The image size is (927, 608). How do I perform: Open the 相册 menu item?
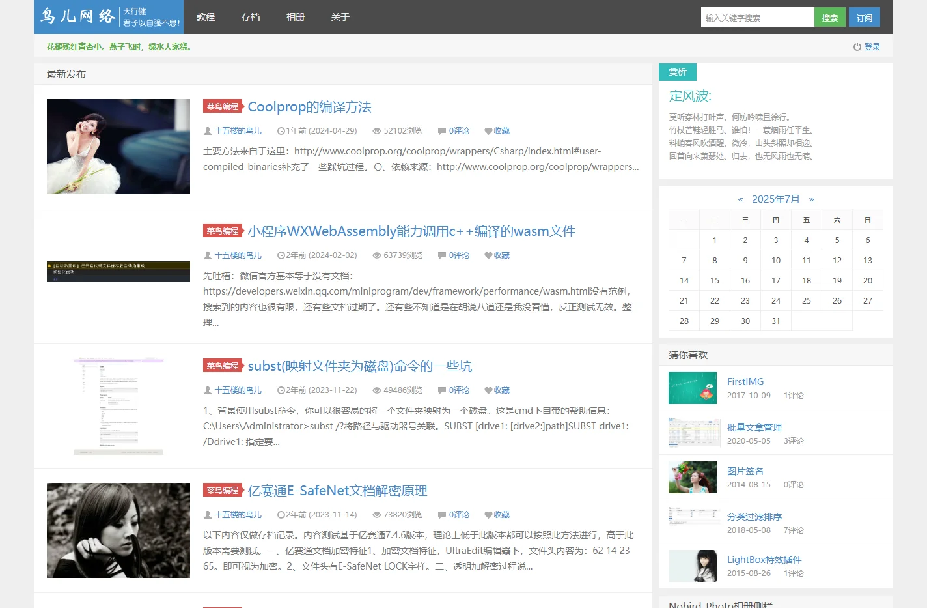coord(296,17)
